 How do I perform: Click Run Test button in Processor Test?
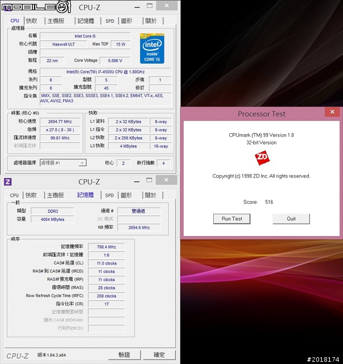[x=232, y=218]
